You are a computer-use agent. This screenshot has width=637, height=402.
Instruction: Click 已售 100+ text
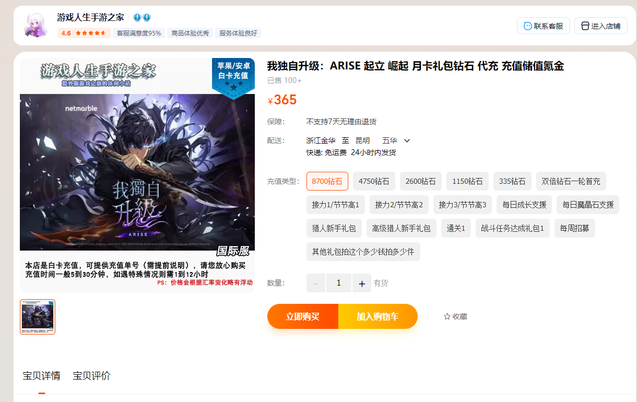pos(285,80)
